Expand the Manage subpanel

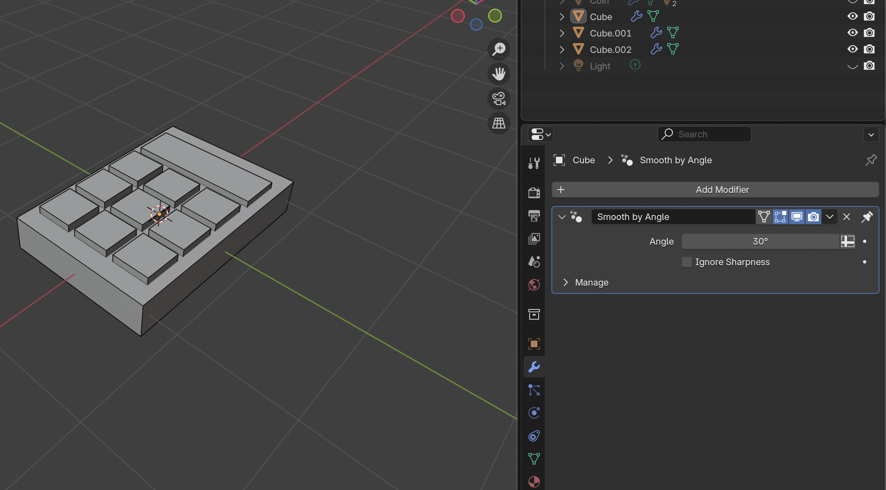[x=566, y=282]
